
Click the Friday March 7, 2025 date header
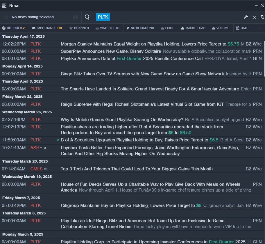(21, 198)
